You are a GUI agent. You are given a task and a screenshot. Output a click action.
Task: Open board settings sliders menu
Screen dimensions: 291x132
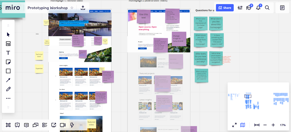pyautogui.click(x=240, y=8)
